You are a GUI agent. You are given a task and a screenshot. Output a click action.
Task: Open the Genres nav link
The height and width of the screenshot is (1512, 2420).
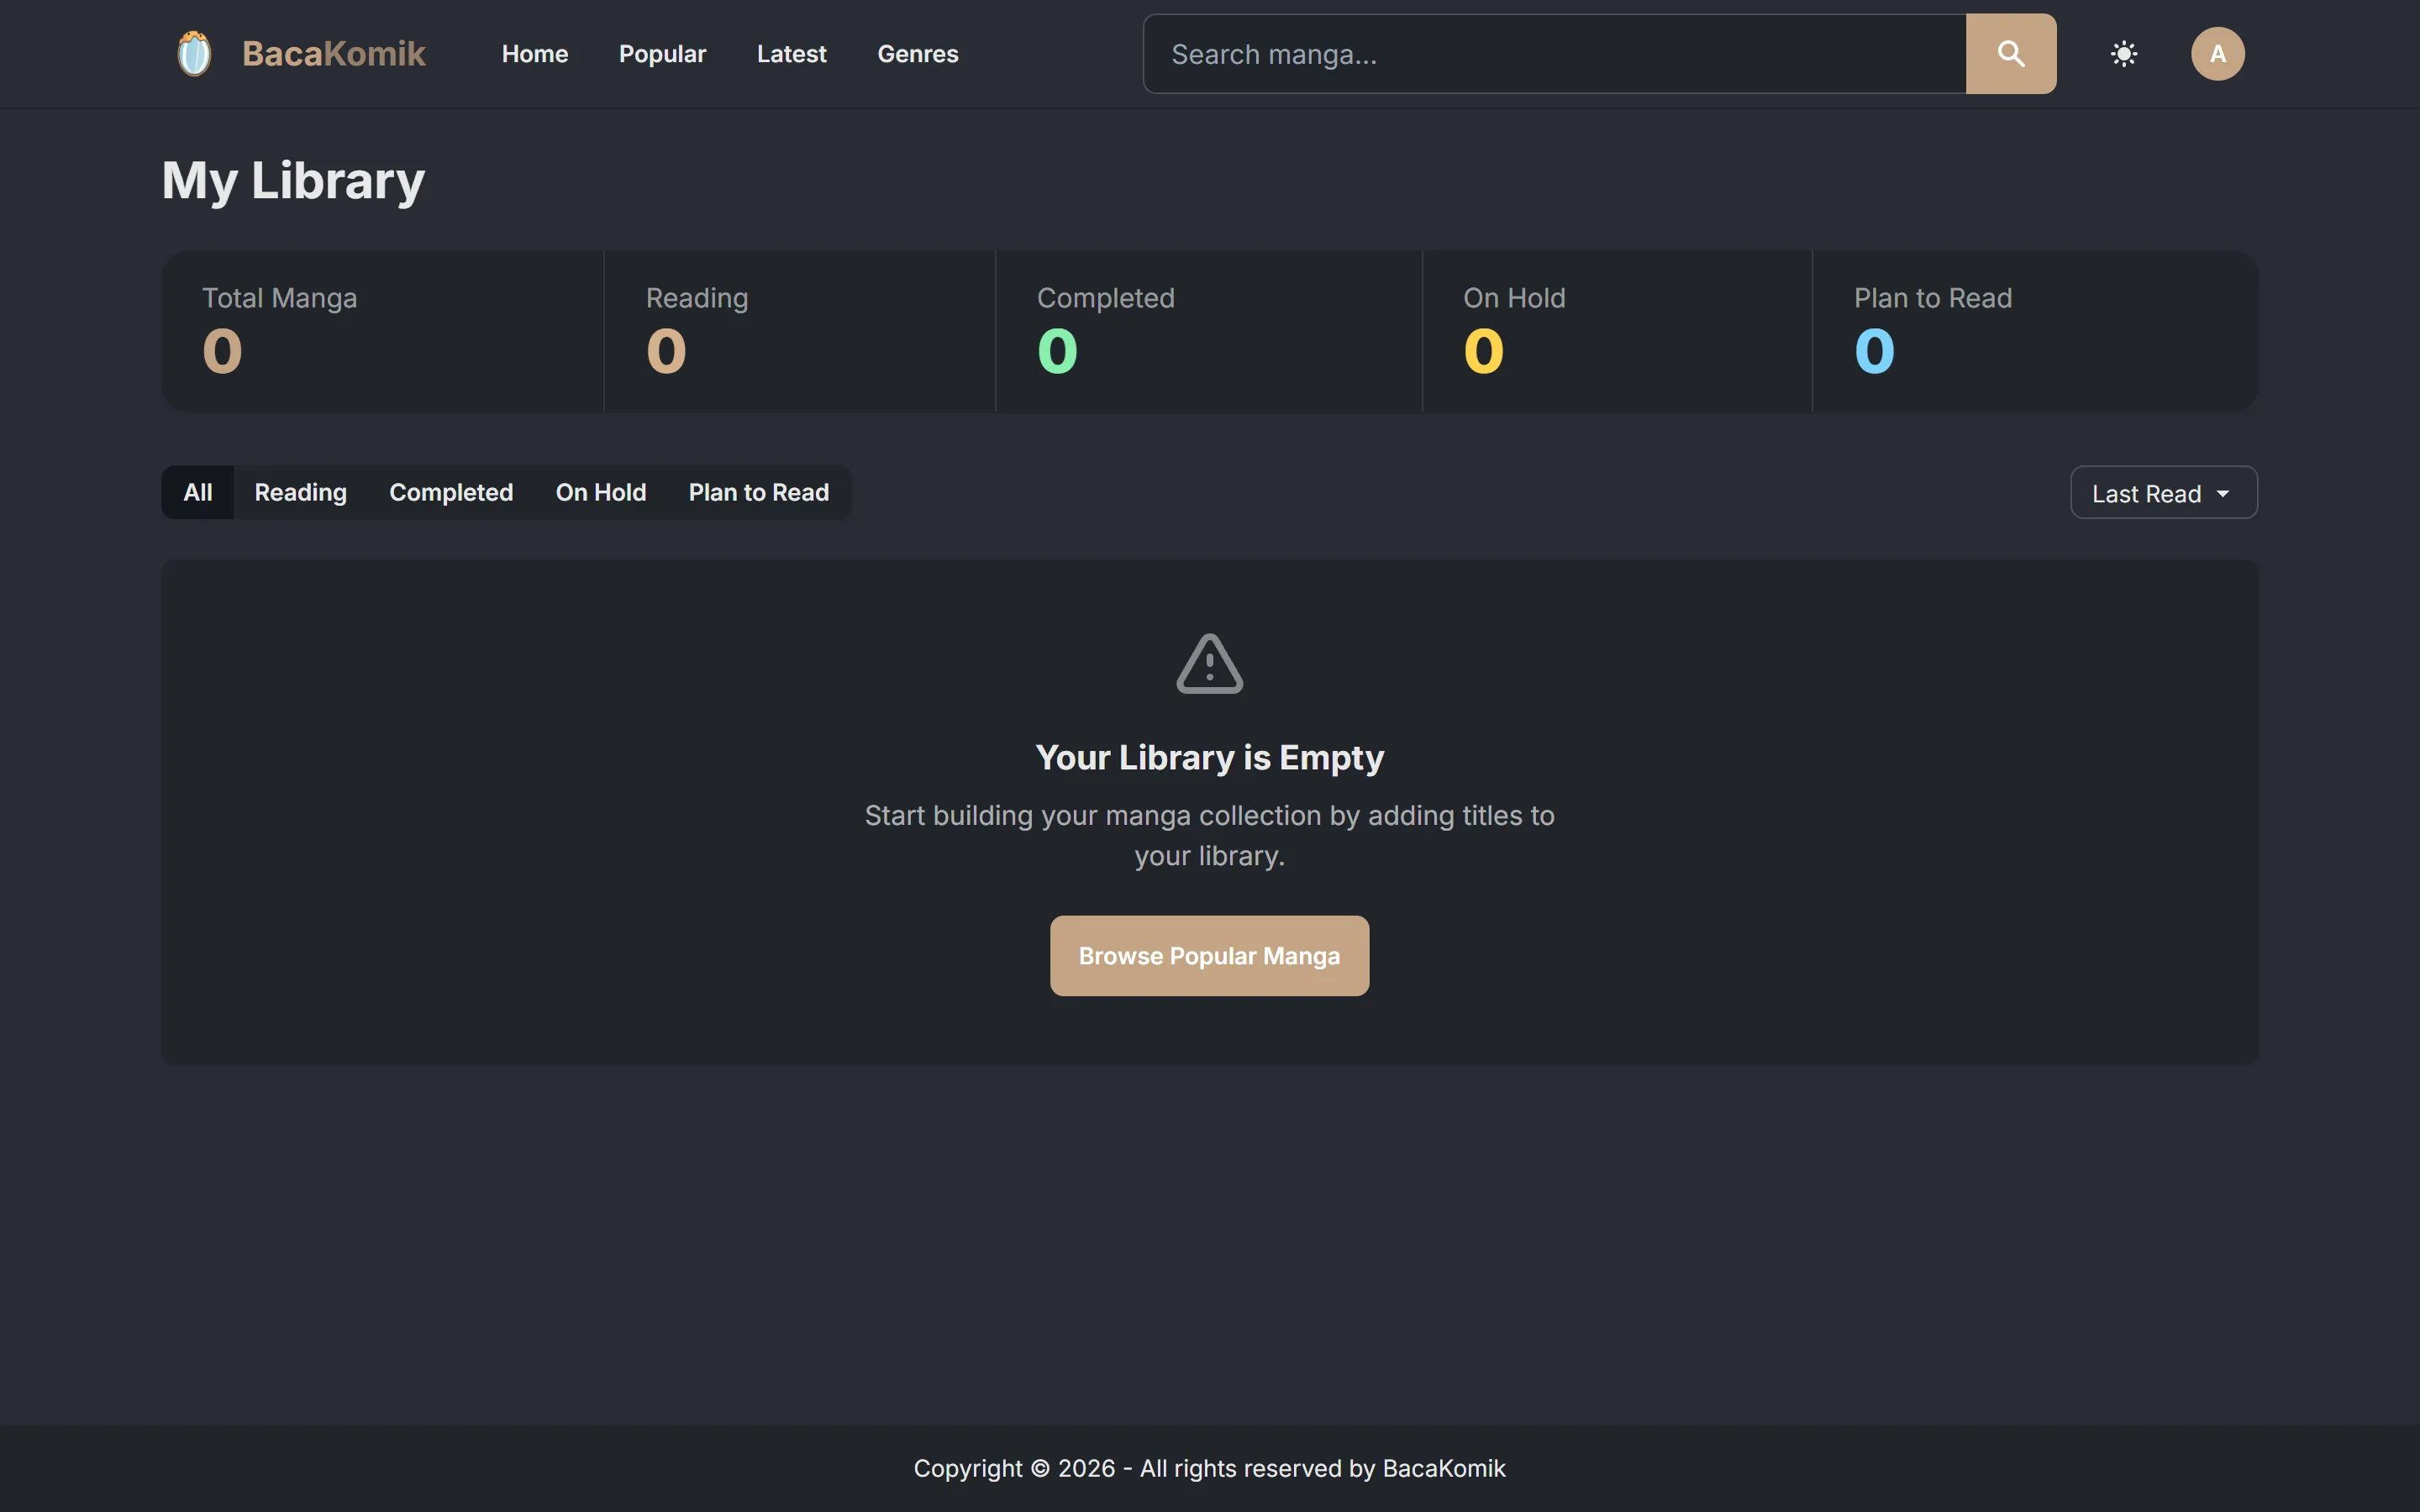pos(917,54)
